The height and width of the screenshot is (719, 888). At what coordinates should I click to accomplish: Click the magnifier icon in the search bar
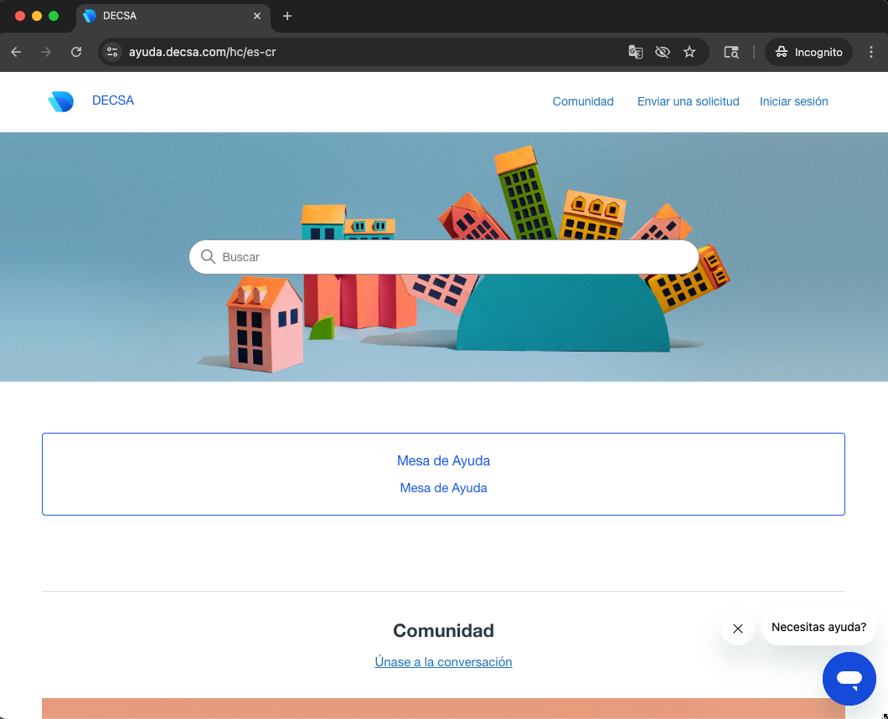(208, 257)
